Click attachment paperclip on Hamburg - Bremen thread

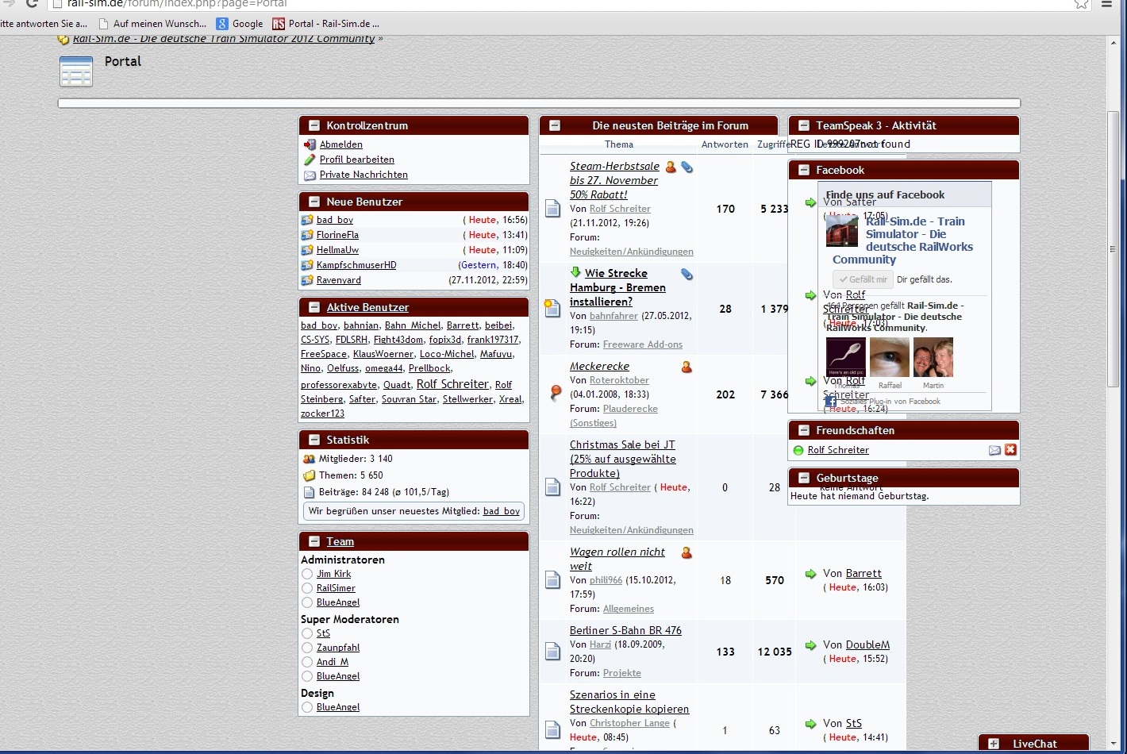pos(687,274)
